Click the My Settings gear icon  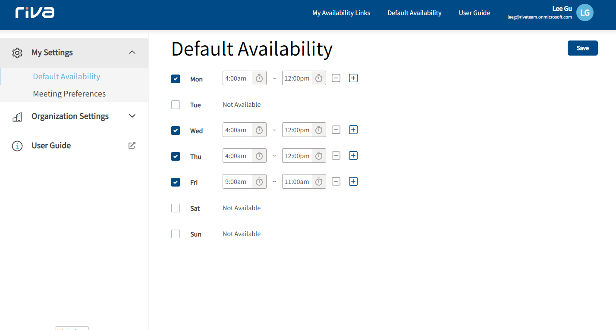(x=17, y=52)
